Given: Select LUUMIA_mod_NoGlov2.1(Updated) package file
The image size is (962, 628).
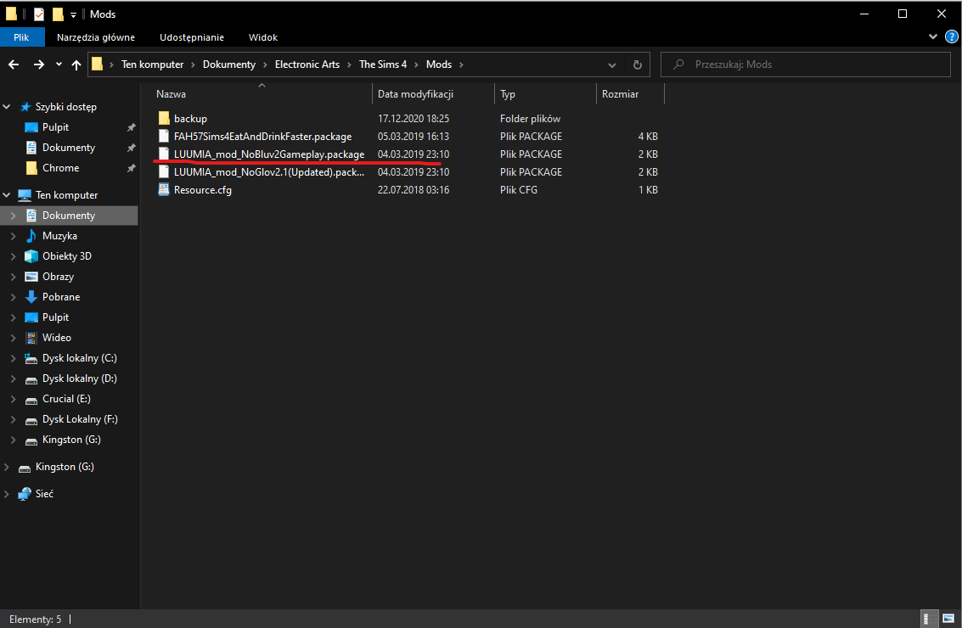Looking at the screenshot, I should 268,171.
